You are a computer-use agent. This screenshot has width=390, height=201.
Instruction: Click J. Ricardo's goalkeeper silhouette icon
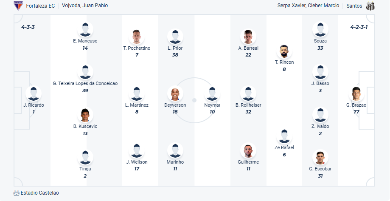(34, 94)
